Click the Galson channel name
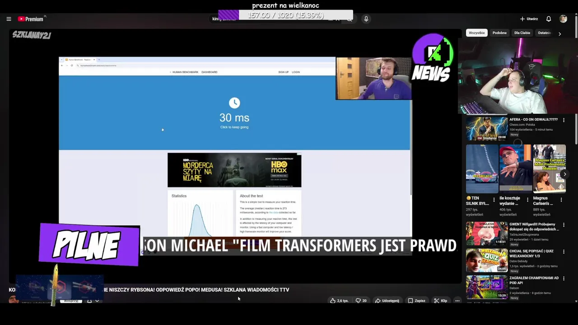 click(x=514, y=288)
